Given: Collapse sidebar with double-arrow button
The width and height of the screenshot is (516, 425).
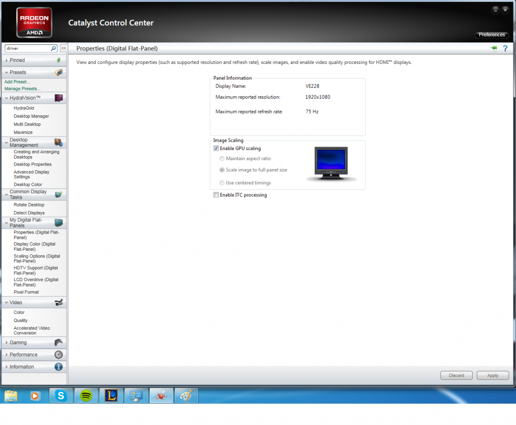Looking at the screenshot, I should 63,48.
